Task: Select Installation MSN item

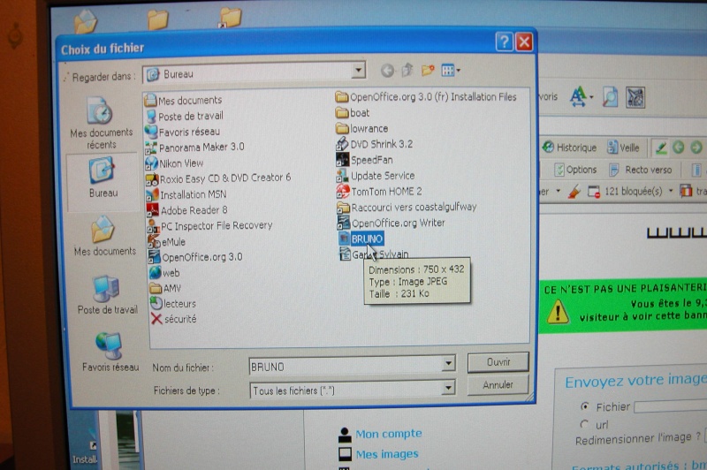Action: 186,194
